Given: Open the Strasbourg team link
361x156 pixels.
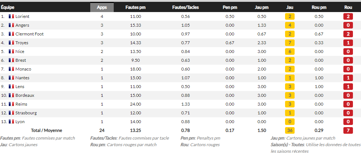Looking at the screenshot, I should click(x=26, y=113).
